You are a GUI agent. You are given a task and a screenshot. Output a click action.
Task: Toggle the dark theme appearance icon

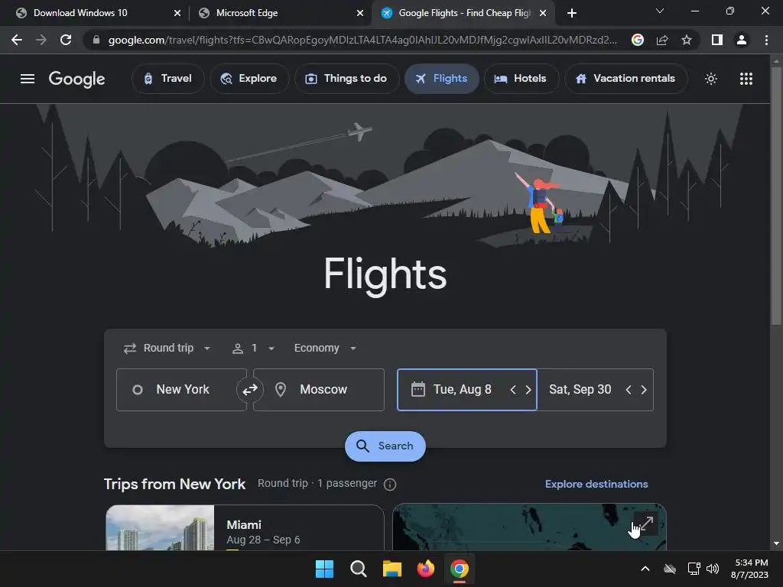711,79
